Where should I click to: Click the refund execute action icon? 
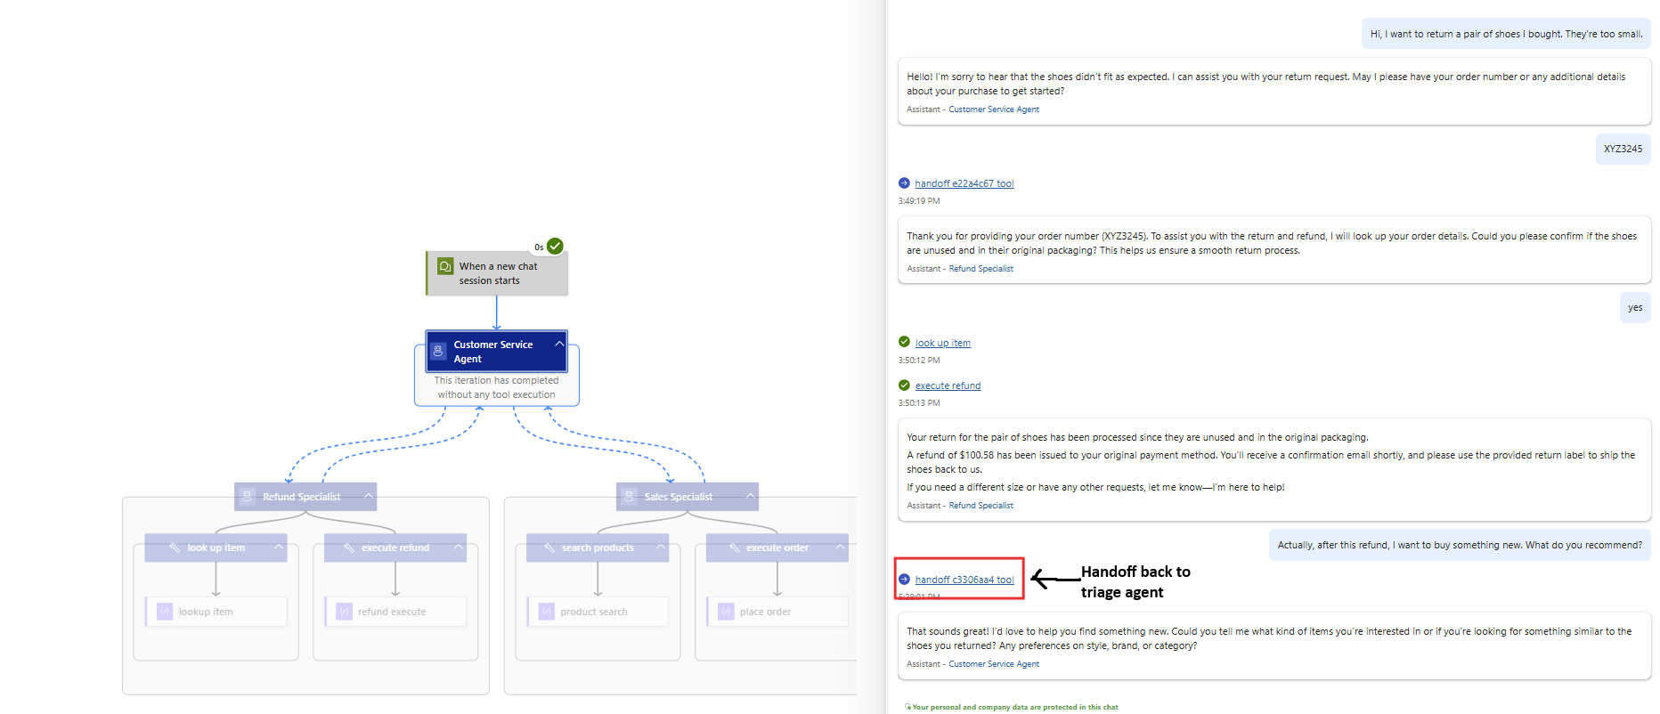click(x=345, y=612)
